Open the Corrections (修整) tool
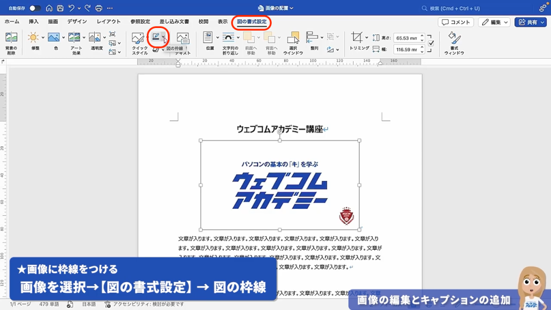Screen dimensions: 551x310 (x=32, y=38)
